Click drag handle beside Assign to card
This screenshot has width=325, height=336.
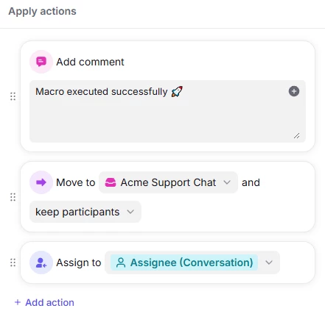pos(13,262)
